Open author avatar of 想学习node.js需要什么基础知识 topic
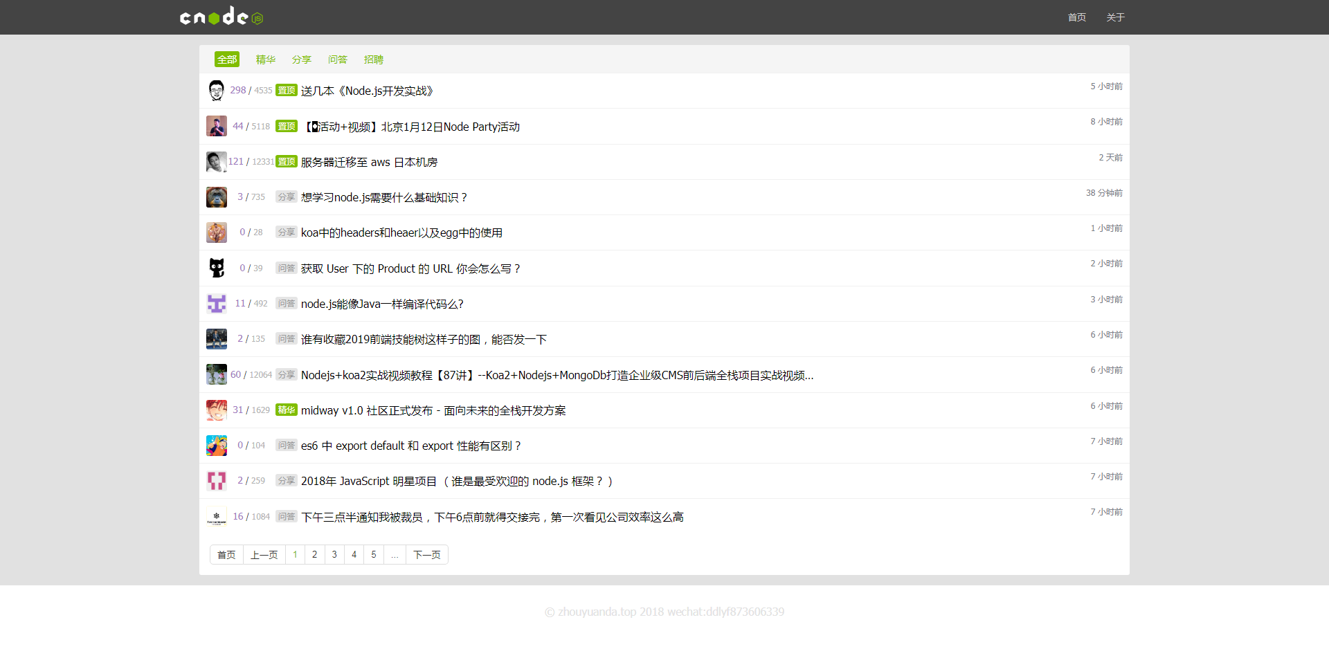The width and height of the screenshot is (1329, 649). [x=217, y=197]
